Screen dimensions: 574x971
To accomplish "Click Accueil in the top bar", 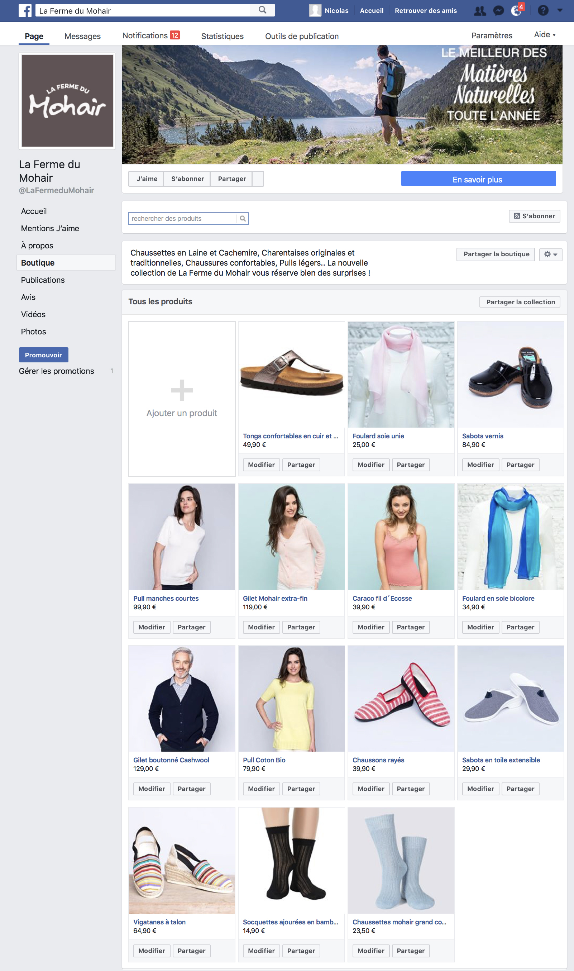I will point(371,11).
